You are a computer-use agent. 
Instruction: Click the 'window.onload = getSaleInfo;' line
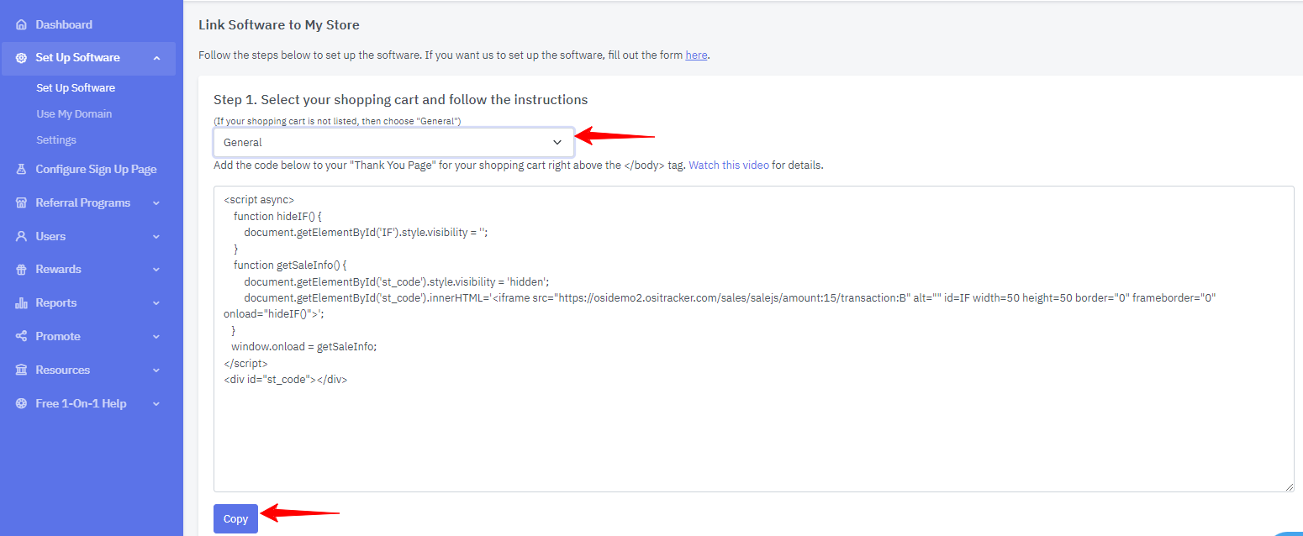click(303, 346)
